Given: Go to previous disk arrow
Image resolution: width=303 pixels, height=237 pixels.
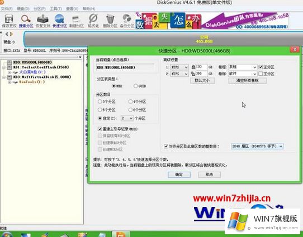Looking at the screenshot, I should (x=7, y=34).
